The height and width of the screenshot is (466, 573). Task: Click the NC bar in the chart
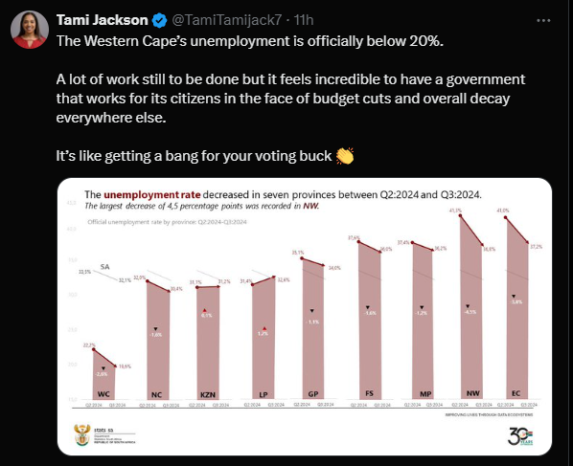158,340
